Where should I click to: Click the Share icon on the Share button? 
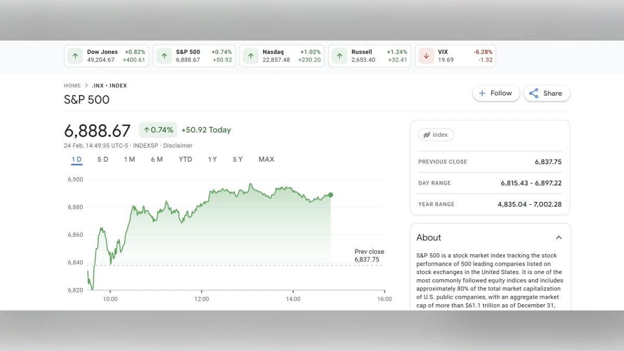pyautogui.click(x=534, y=93)
